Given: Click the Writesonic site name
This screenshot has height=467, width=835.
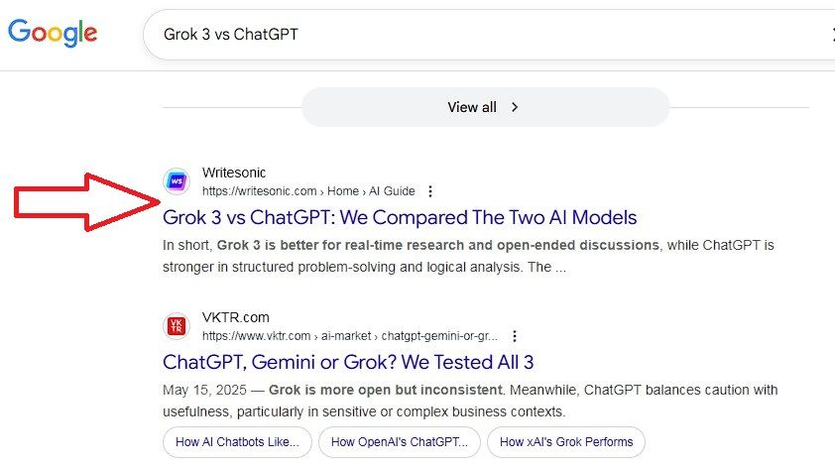Looking at the screenshot, I should (x=234, y=173).
